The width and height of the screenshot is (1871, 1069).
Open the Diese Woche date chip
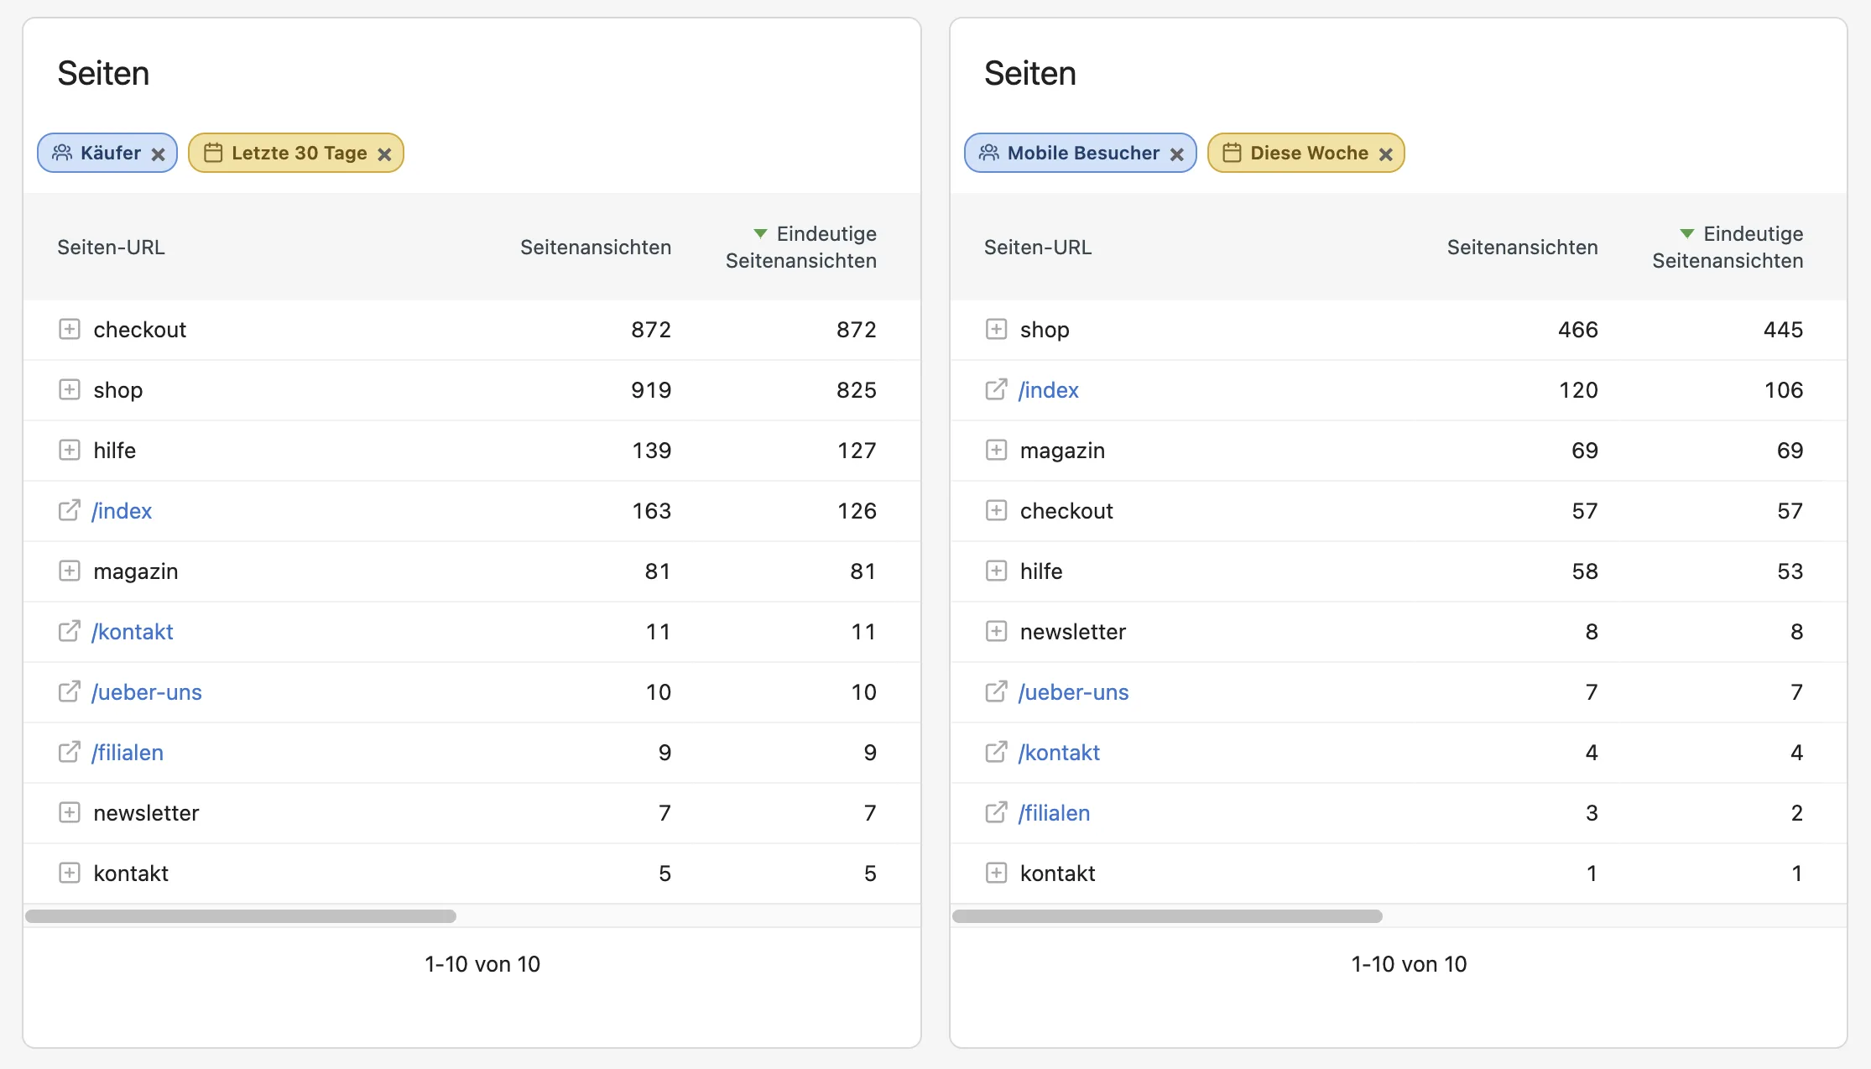pyautogui.click(x=1306, y=153)
